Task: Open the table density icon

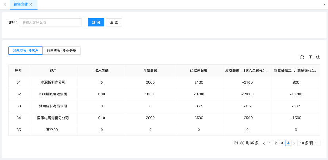Action: coord(311,57)
